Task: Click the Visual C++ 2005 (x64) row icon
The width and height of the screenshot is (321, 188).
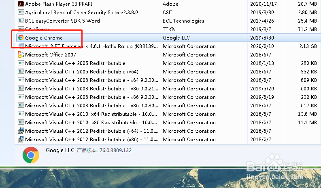Action: click(x=21, y=71)
